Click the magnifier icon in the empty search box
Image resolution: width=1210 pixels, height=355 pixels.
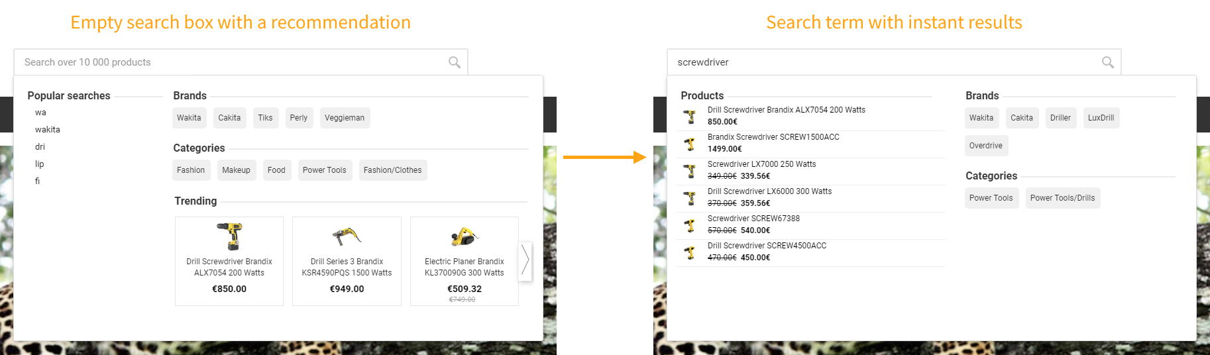point(455,62)
